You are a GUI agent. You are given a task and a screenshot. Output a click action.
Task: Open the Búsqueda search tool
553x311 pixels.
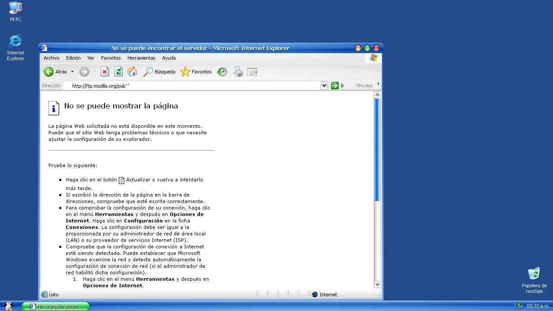(159, 72)
